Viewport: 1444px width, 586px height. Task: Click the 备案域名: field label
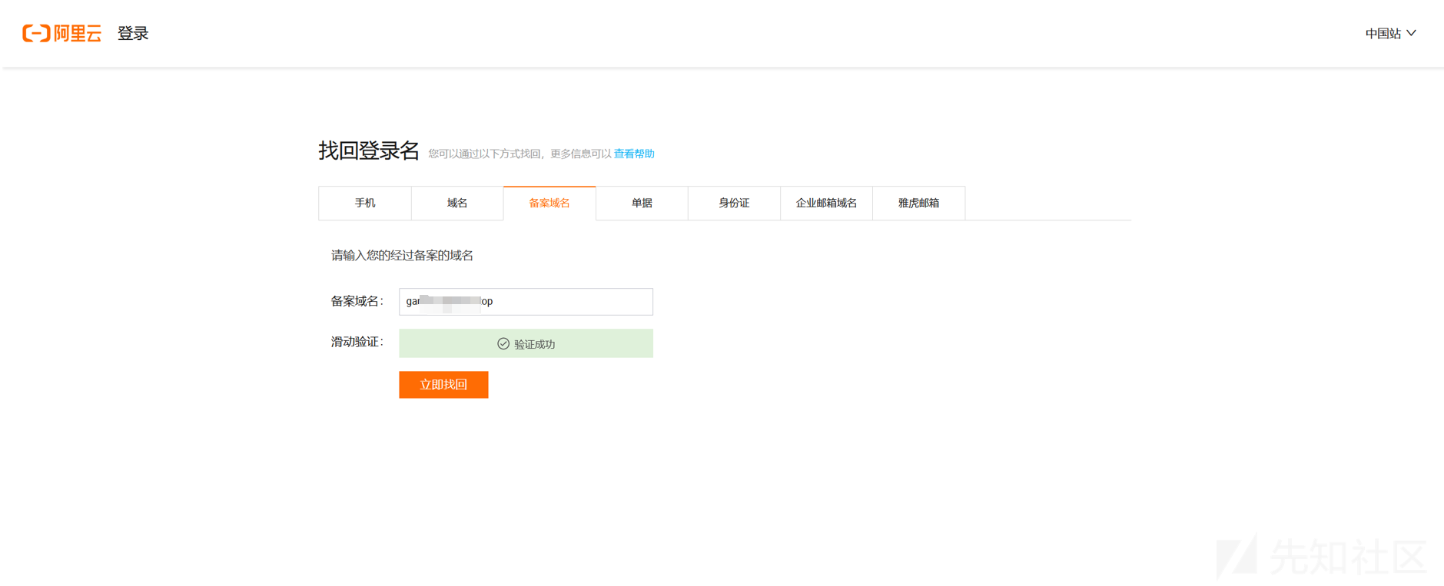357,301
